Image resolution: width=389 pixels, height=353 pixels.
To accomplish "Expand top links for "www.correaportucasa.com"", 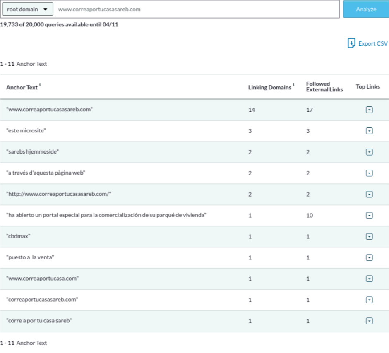I will 370,279.
